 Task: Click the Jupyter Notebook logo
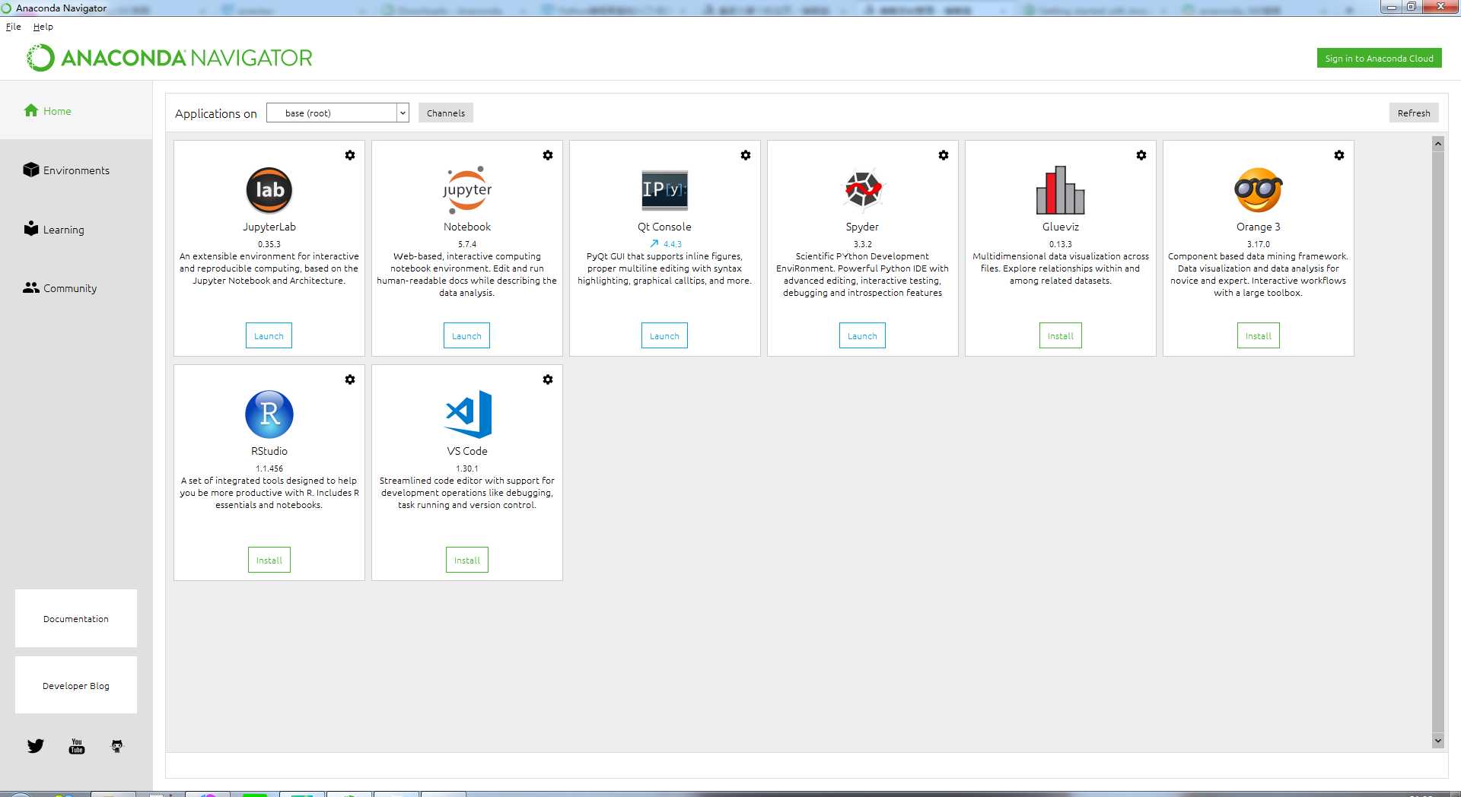pyautogui.click(x=467, y=190)
